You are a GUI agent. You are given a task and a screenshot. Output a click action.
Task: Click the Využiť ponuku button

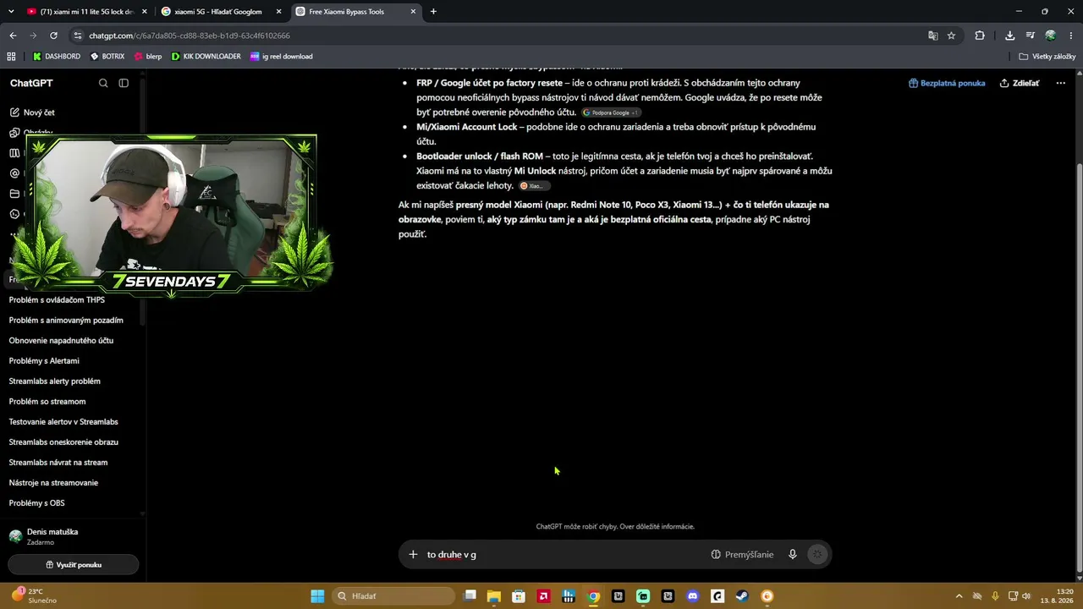tap(73, 565)
